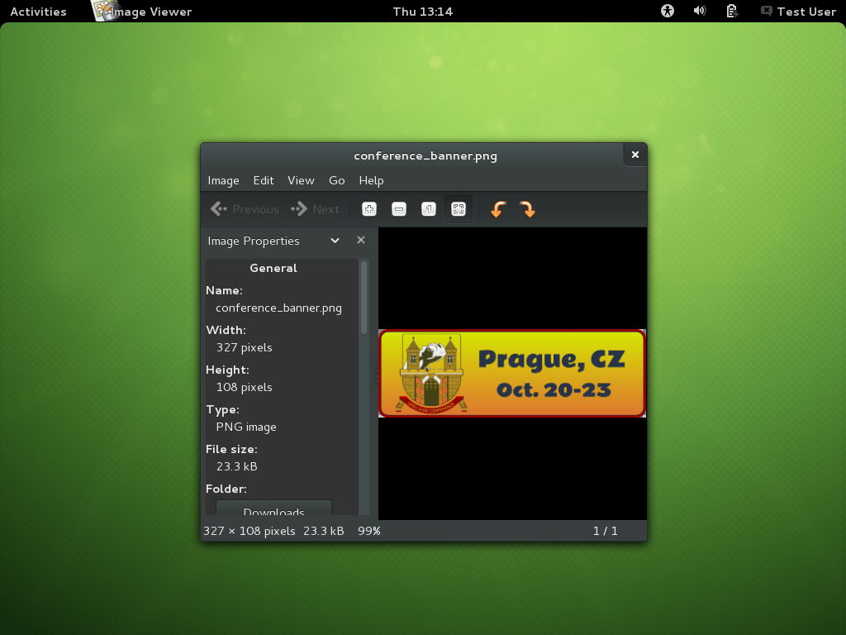Image resolution: width=846 pixels, height=635 pixels.
Task: Open the Edit menu
Action: point(264,180)
